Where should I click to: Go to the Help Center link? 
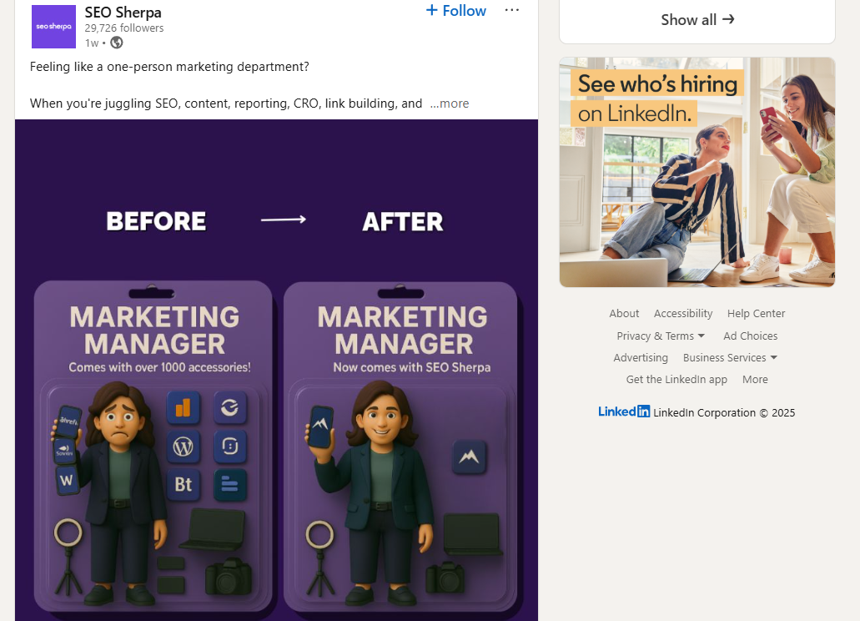pyautogui.click(x=756, y=313)
